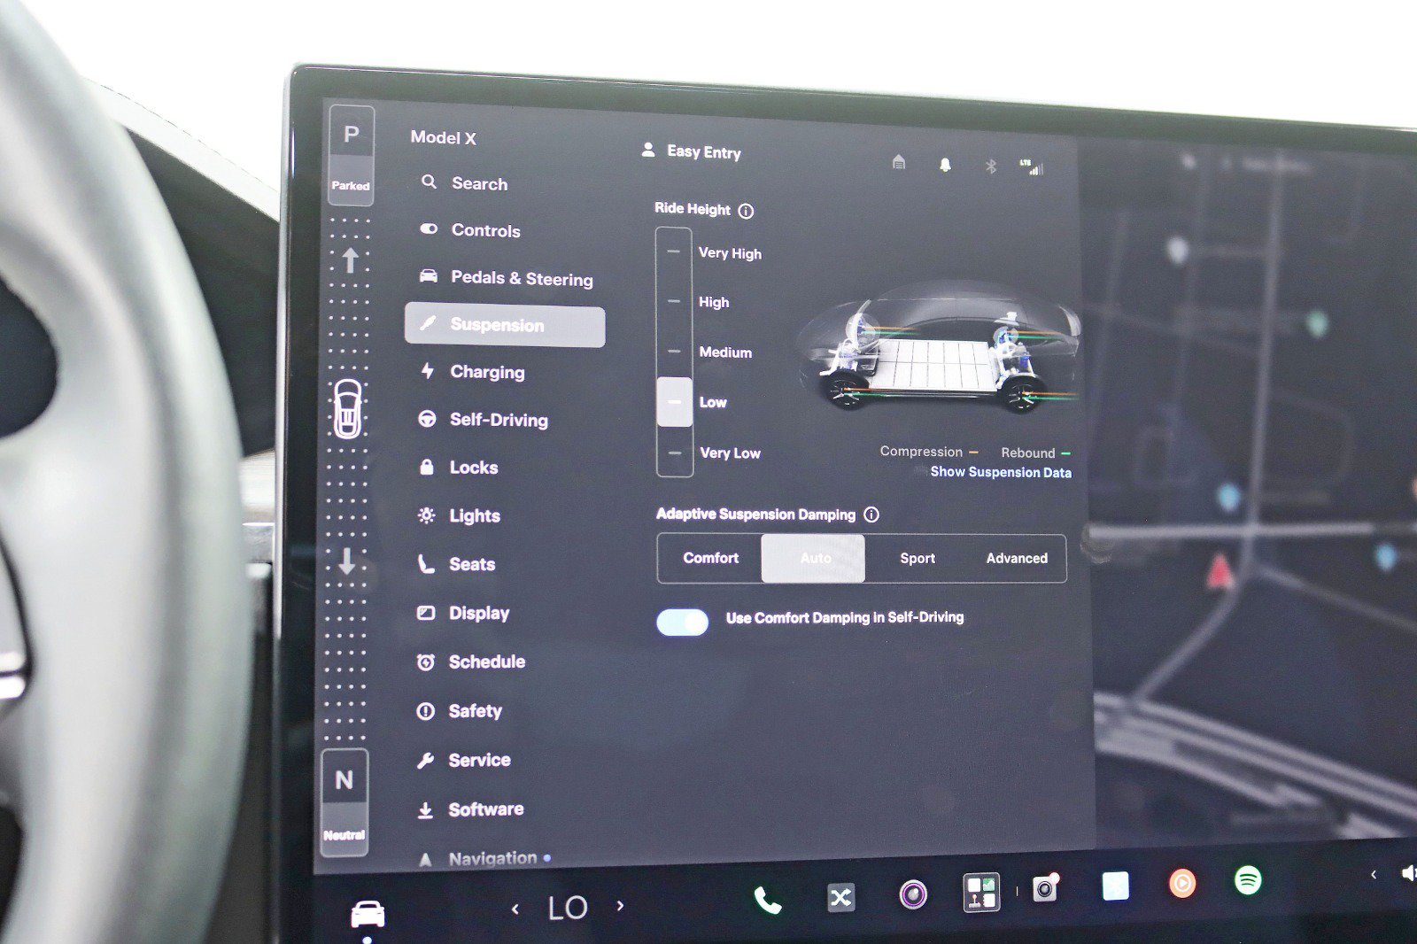This screenshot has width=1417, height=944.
Task: Open the Locks menu
Action: 459,468
